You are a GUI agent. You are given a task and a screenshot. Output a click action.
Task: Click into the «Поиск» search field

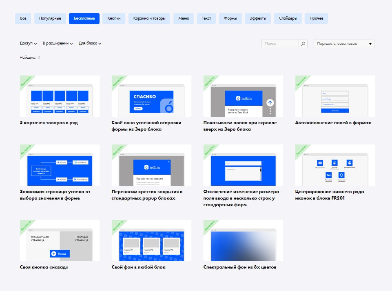[x=280, y=44]
